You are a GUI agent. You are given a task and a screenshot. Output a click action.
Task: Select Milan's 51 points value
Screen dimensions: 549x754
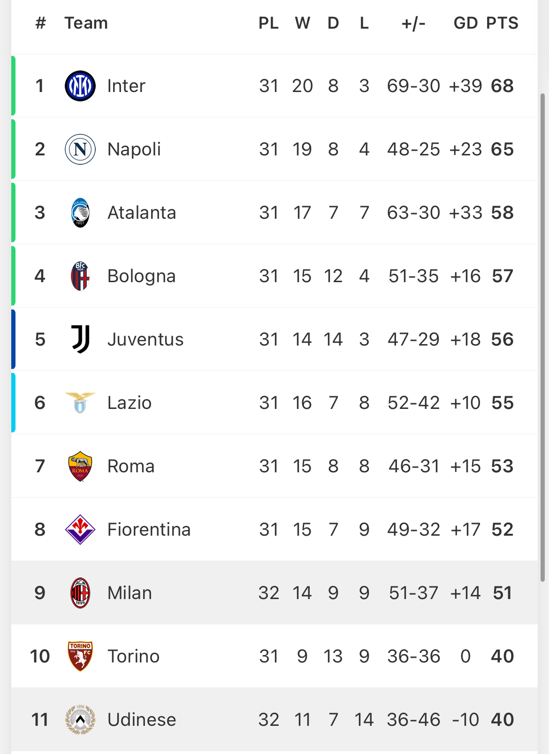tap(502, 593)
